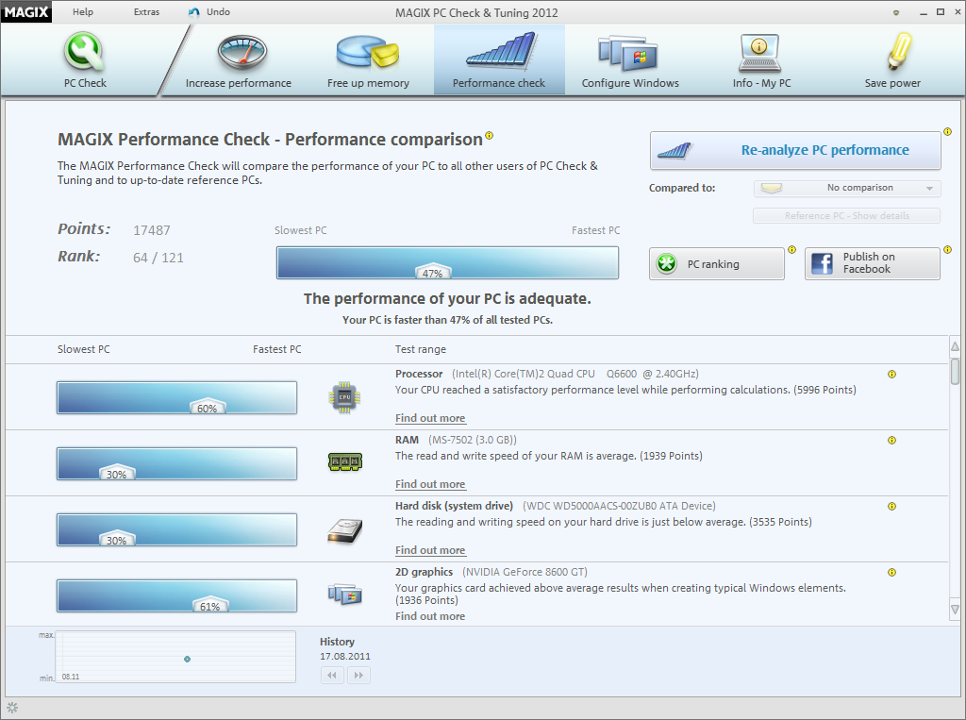
Task: Click Re-analyze PC performance button
Action: coord(795,150)
